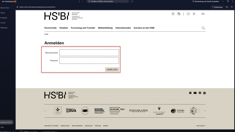
Task: Focus the Benutzername input field
Action: click(89, 53)
